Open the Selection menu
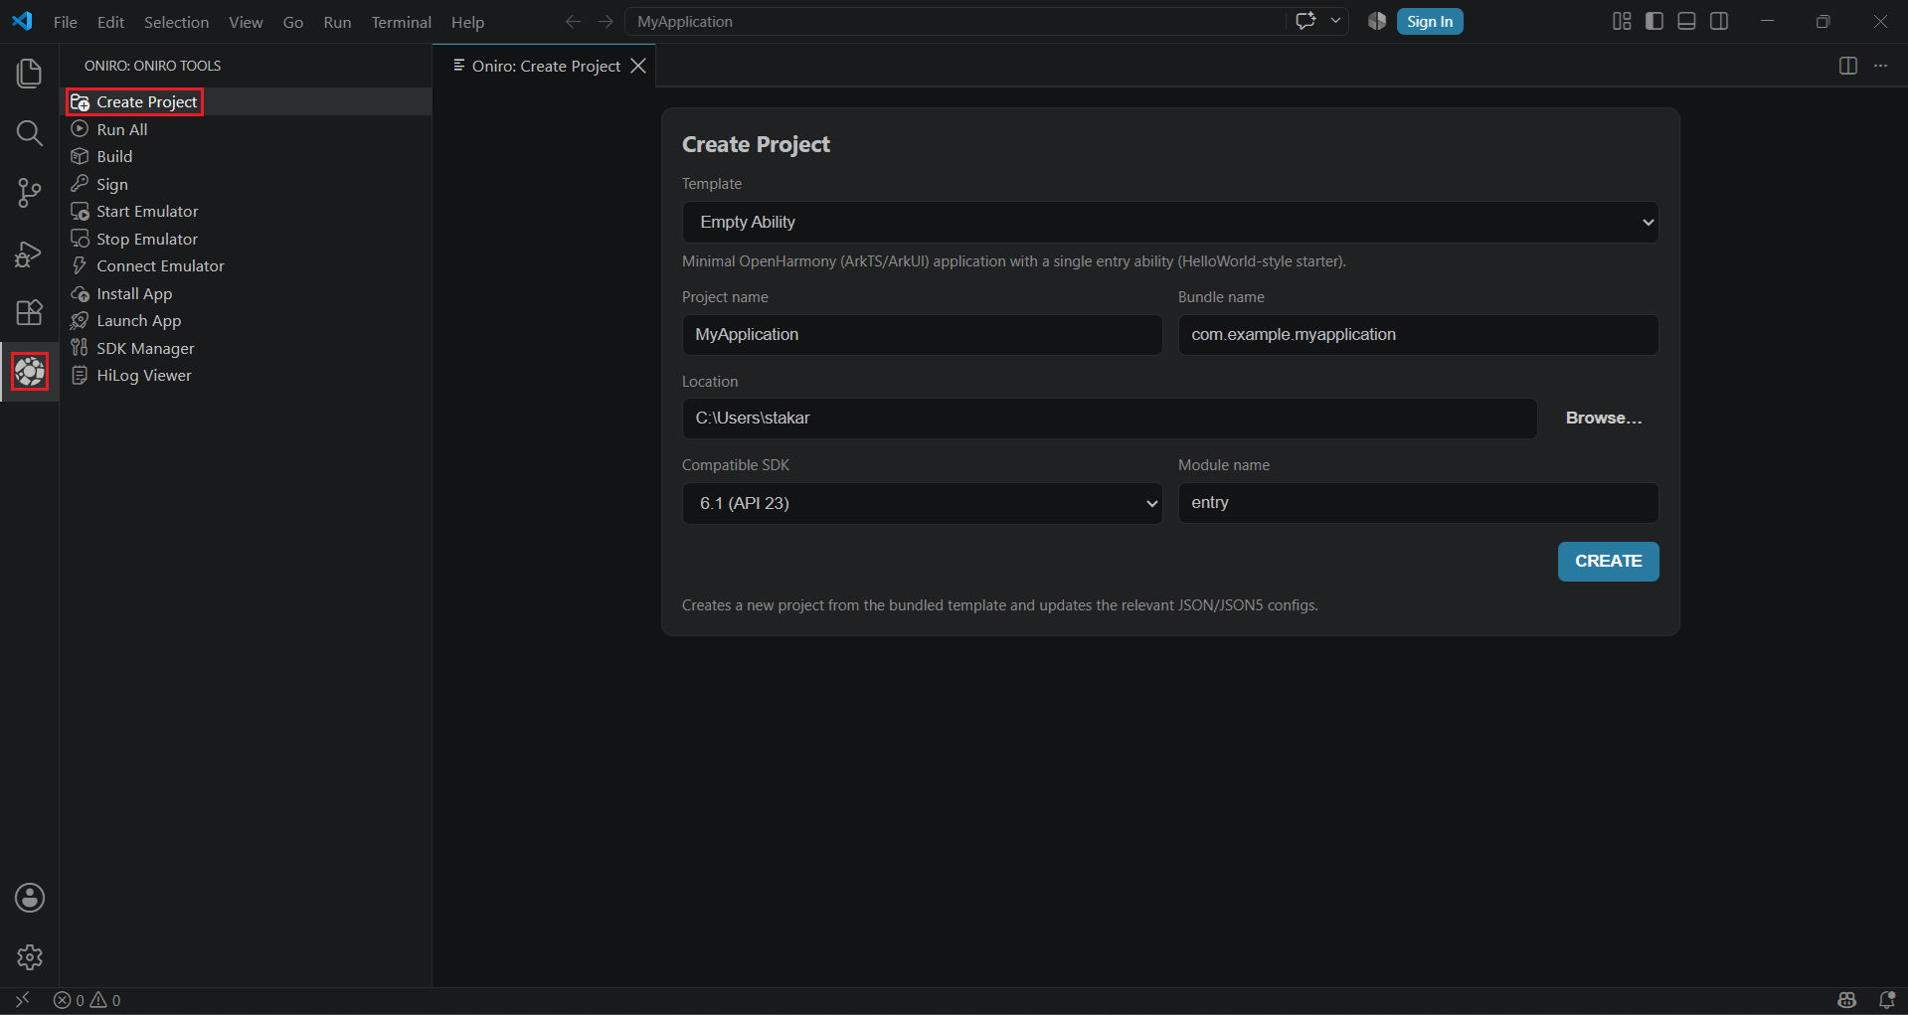The height and width of the screenshot is (1015, 1908). pyautogui.click(x=176, y=22)
